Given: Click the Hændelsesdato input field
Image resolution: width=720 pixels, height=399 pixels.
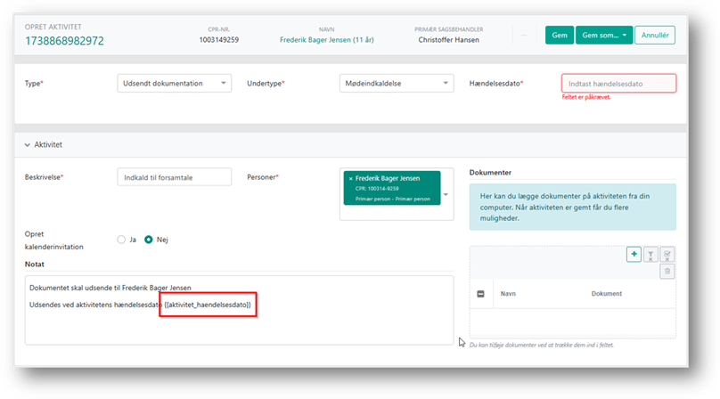Looking at the screenshot, I should (618, 84).
